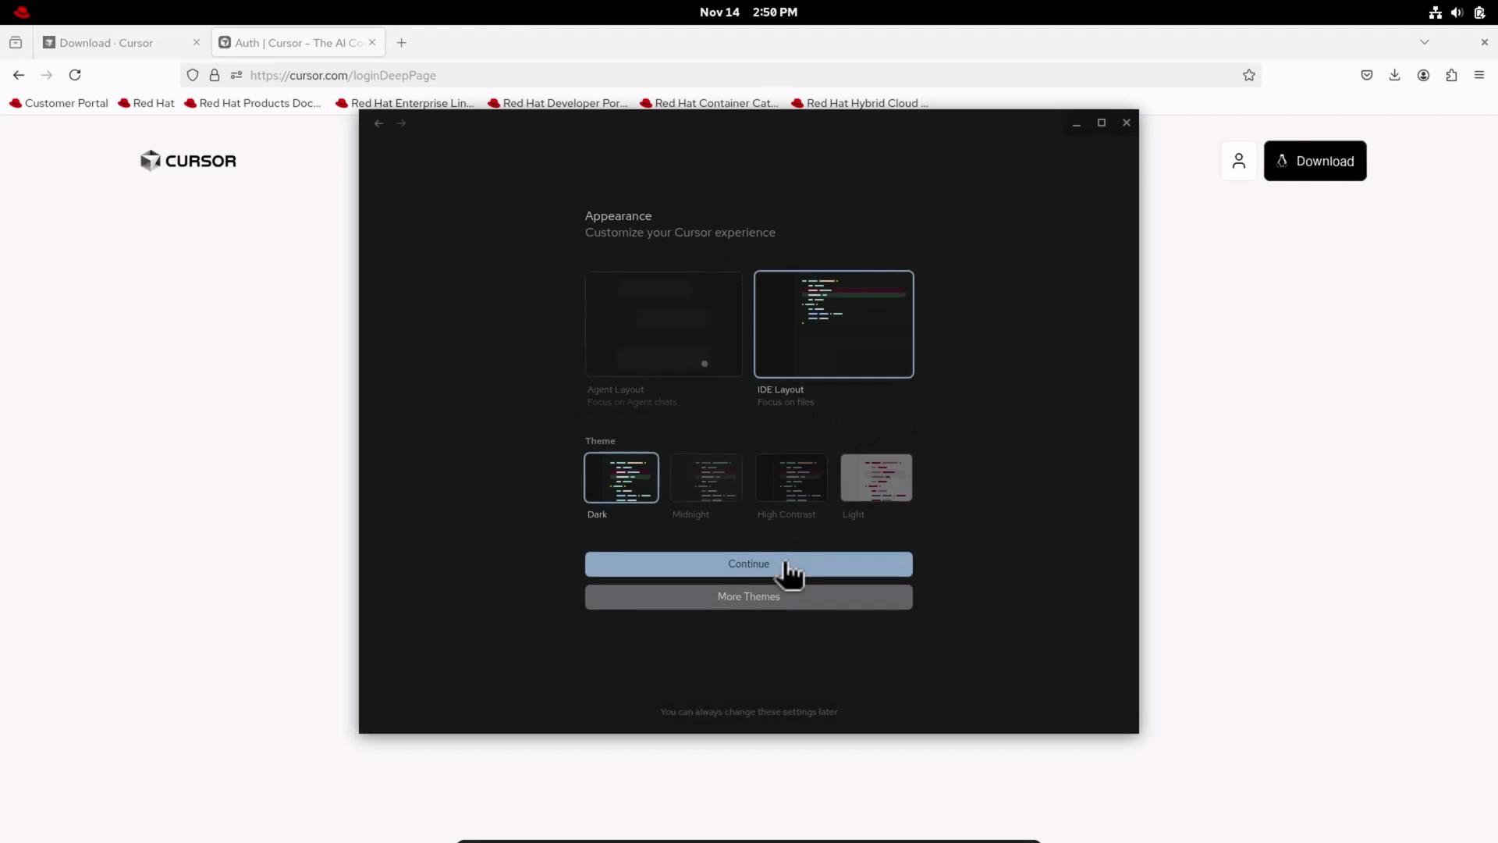This screenshot has width=1498, height=843.
Task: Open Firefox recent browsing view icon
Action: (16, 43)
